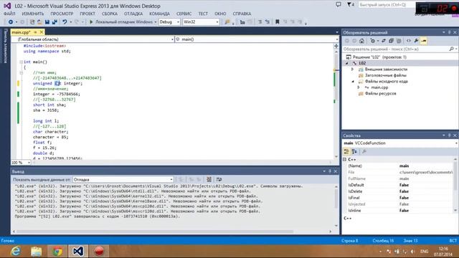This screenshot has height=258, width=459.
Task: Open the СЕРВИС menu
Action: pyautogui.click(x=184, y=14)
